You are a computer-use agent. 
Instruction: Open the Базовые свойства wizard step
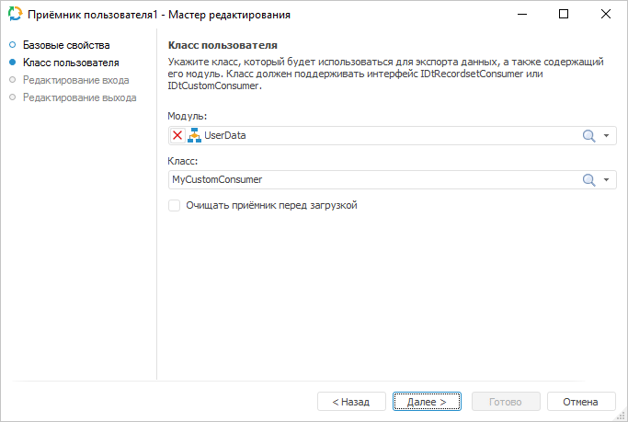(65, 45)
